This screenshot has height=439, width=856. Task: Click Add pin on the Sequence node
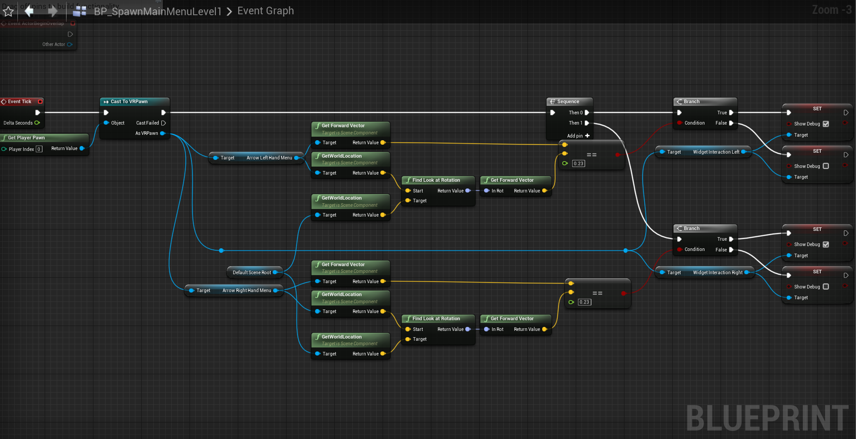coord(578,136)
